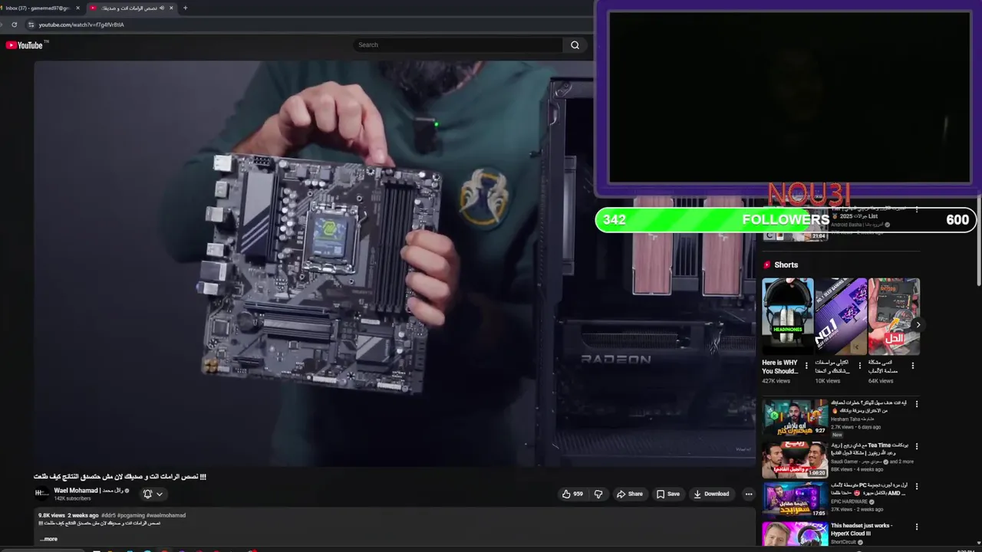Viewport: 982px width, 552px height.
Task: Open 'This headset just works' video title
Action: [862, 529]
